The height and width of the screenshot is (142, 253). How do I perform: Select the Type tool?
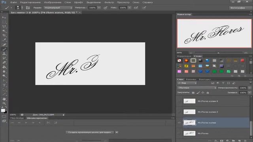pos(4,85)
